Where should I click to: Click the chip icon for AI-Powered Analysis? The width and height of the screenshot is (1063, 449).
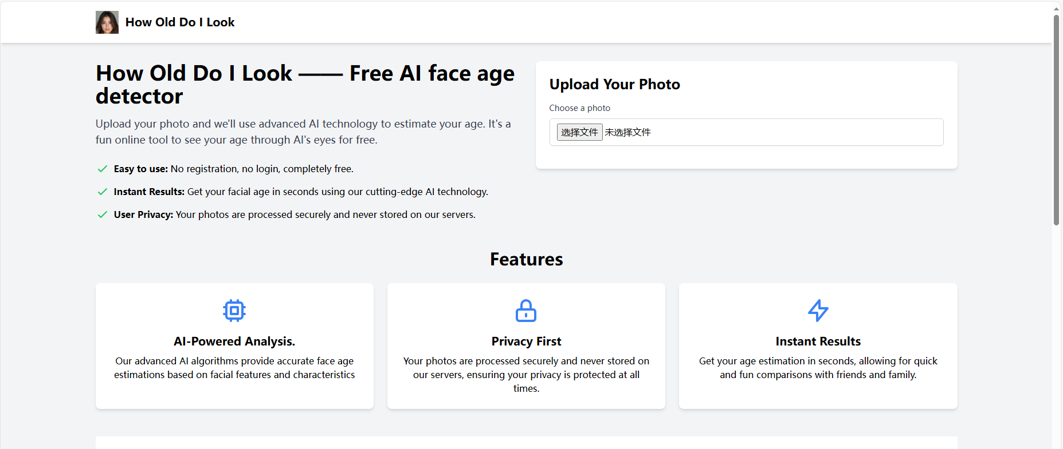click(234, 311)
